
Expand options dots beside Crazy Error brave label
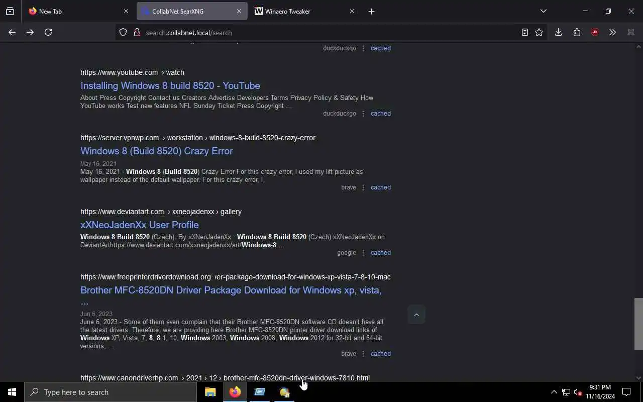(363, 187)
